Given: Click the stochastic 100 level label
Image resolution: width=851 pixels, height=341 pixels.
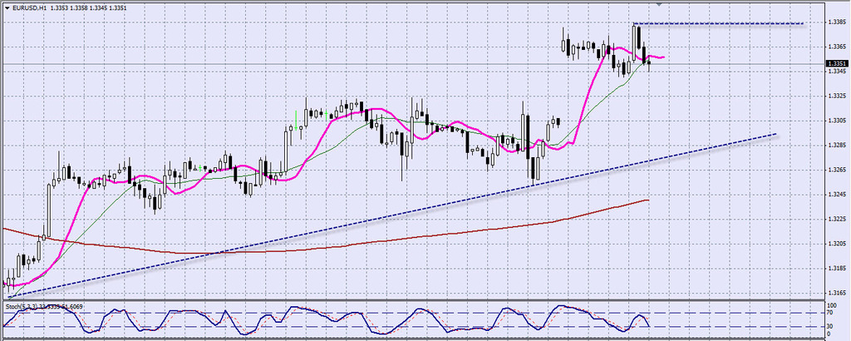Looking at the screenshot, I should (x=833, y=306).
